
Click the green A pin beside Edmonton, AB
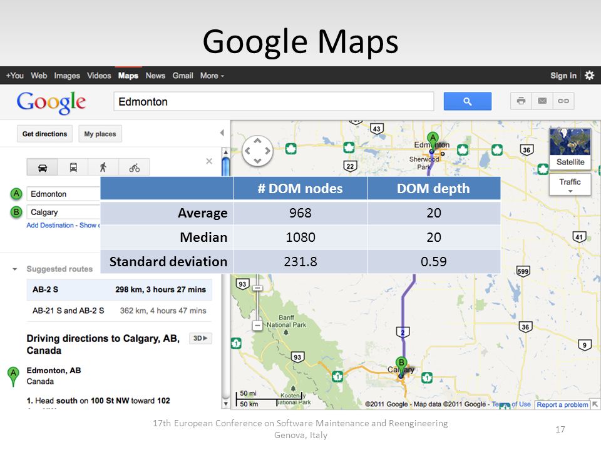pyautogui.click(x=13, y=376)
